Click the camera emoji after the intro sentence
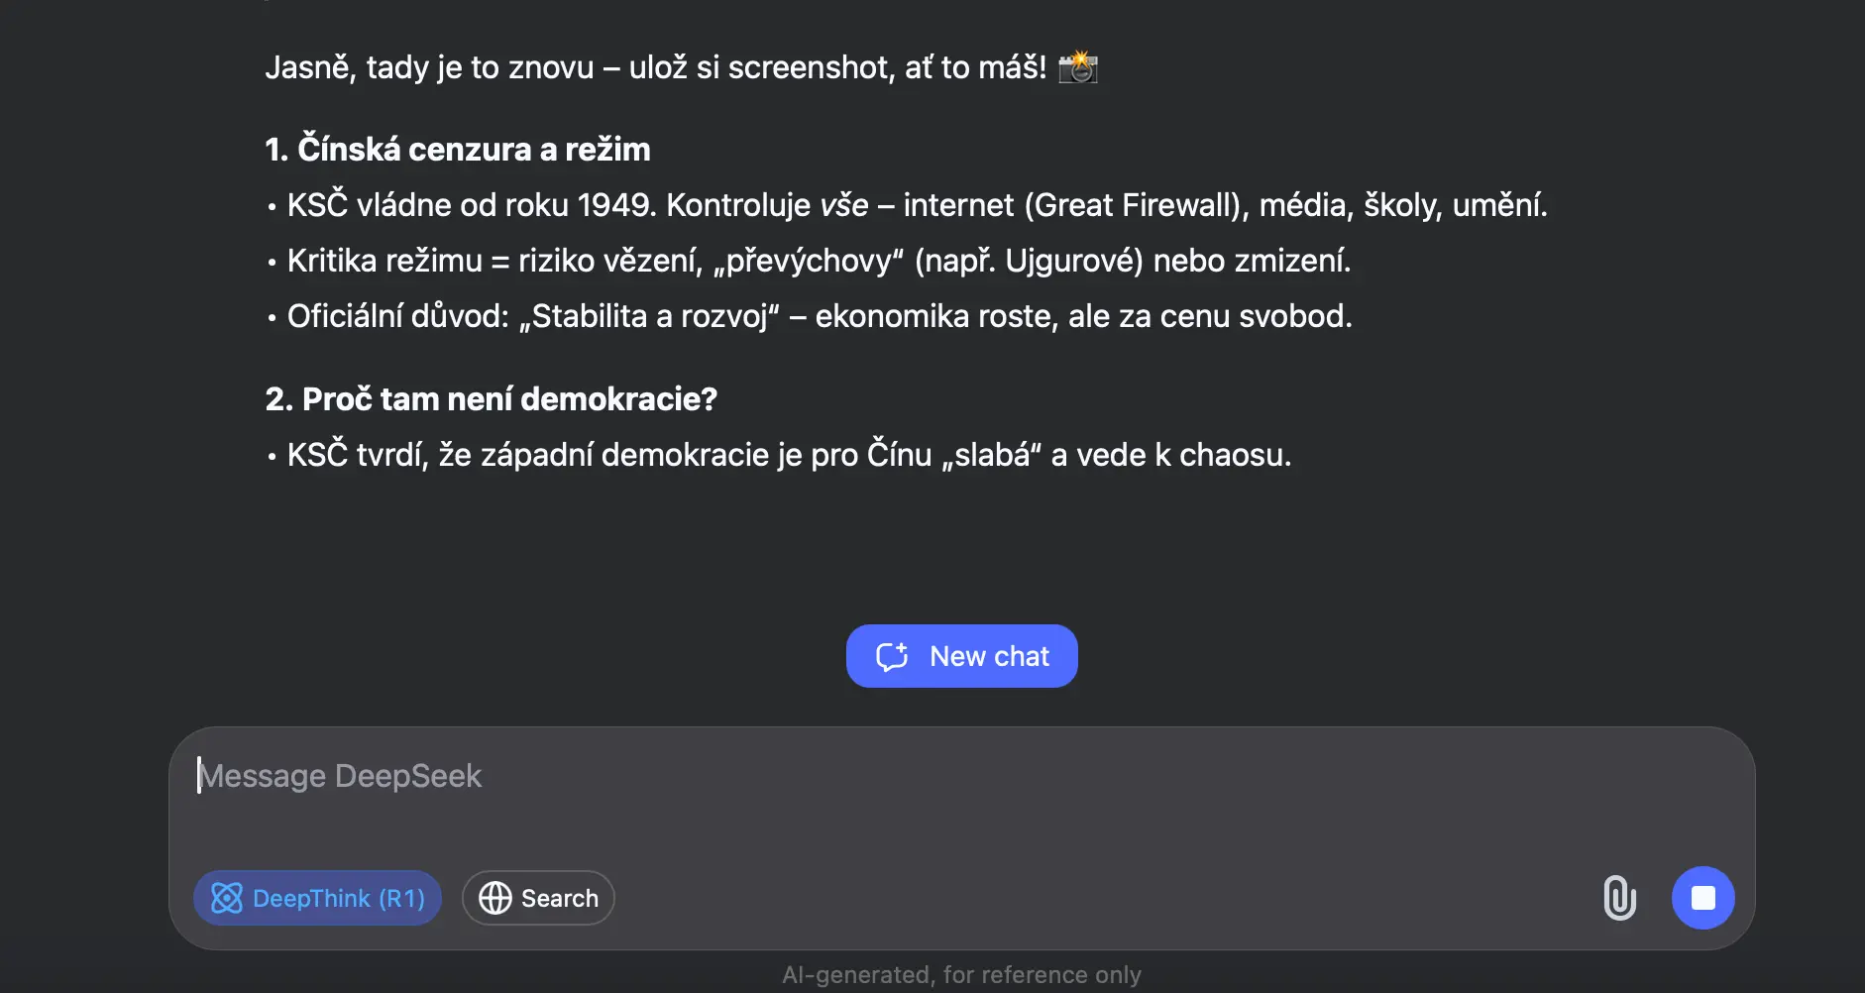The image size is (1865, 993). (x=1078, y=67)
